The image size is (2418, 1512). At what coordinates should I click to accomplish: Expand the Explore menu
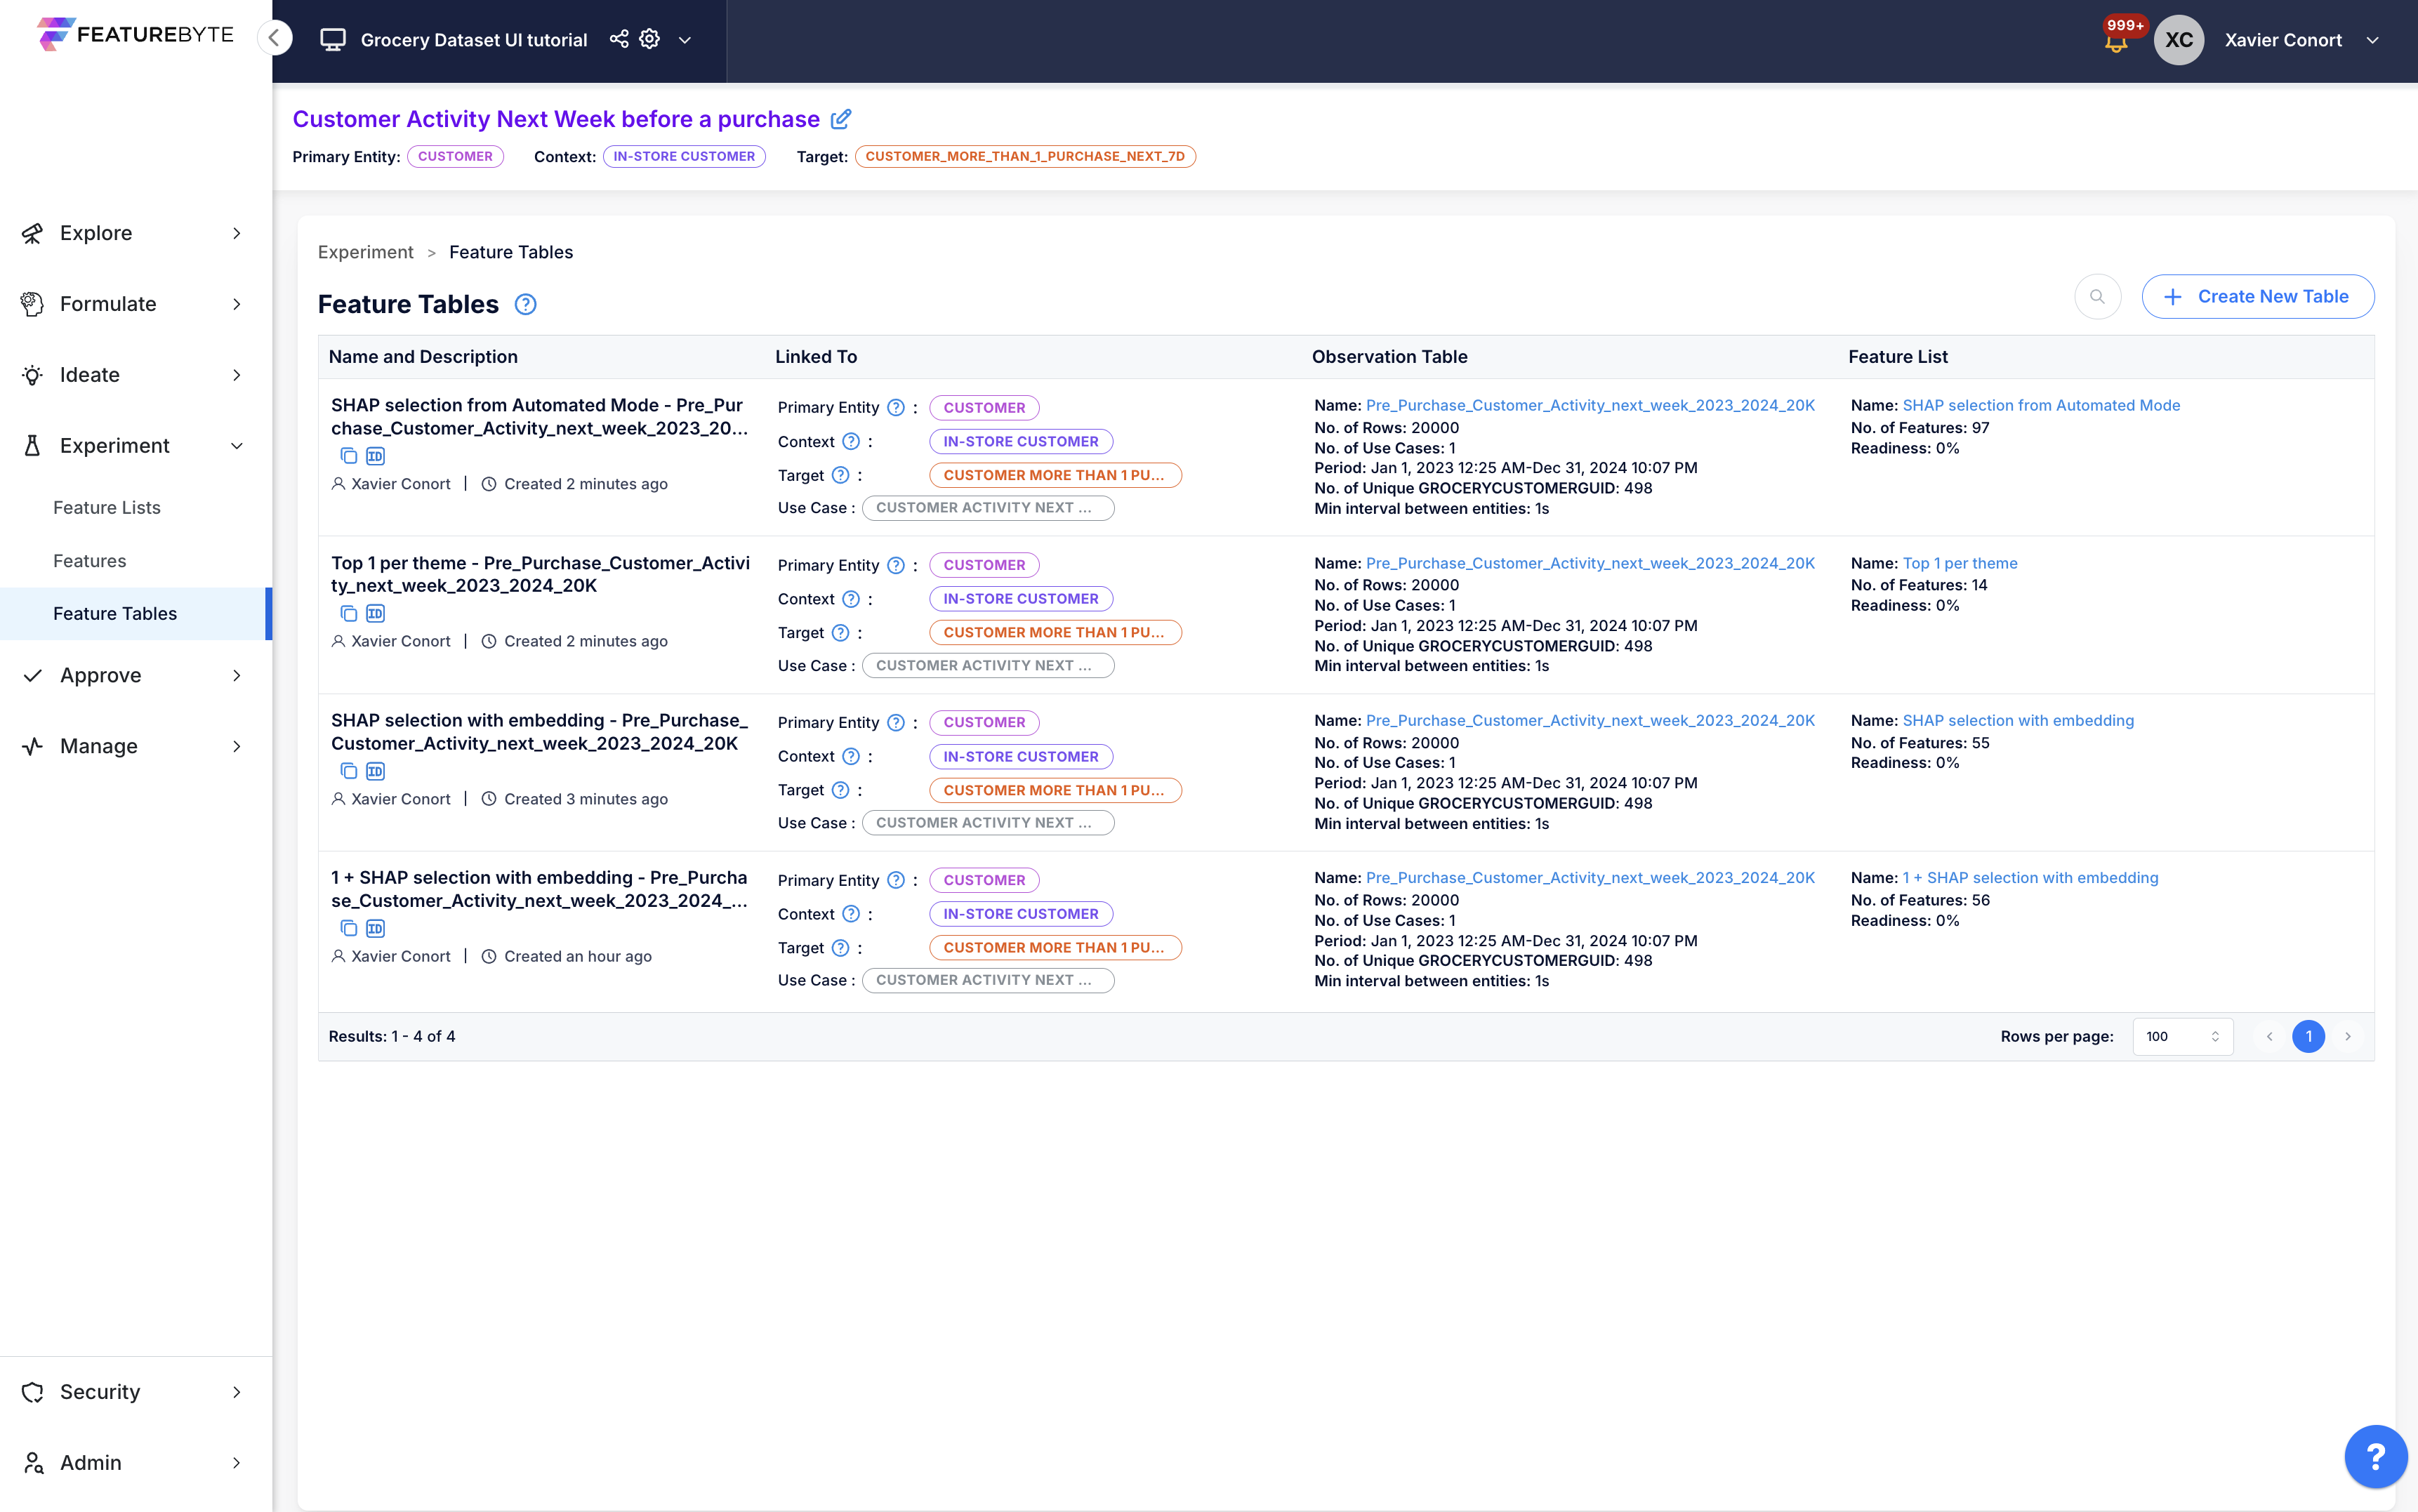tap(136, 233)
